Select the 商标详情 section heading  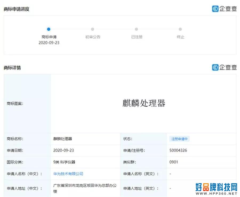pyautogui.click(x=12, y=68)
